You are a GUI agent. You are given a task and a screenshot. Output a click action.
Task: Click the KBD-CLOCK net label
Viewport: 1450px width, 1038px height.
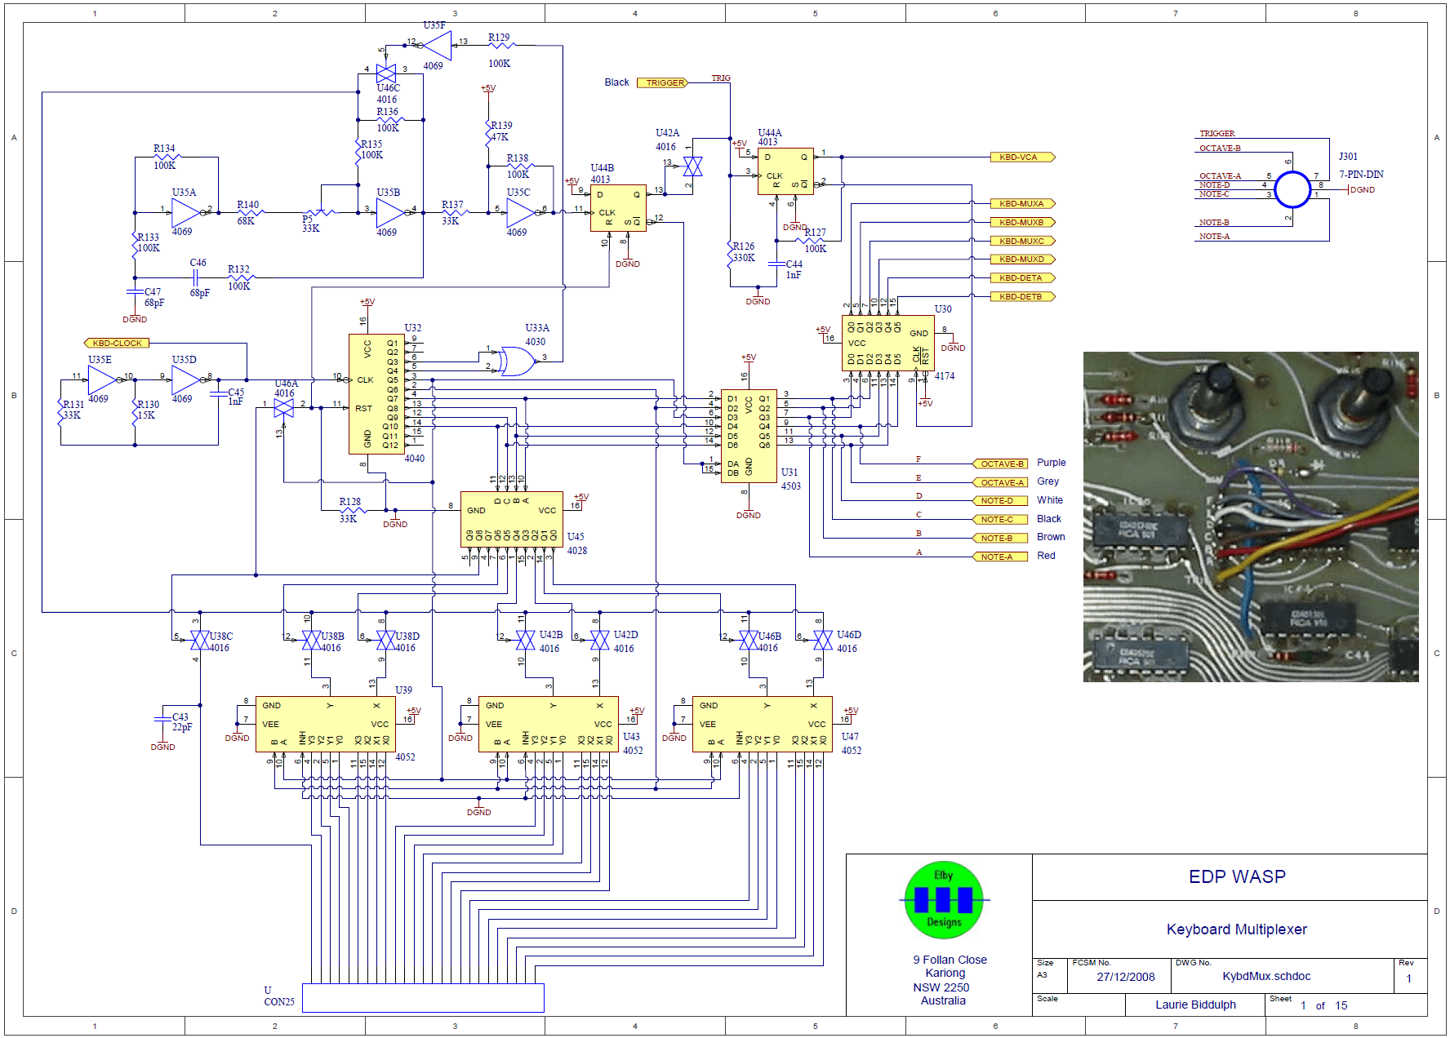point(117,343)
